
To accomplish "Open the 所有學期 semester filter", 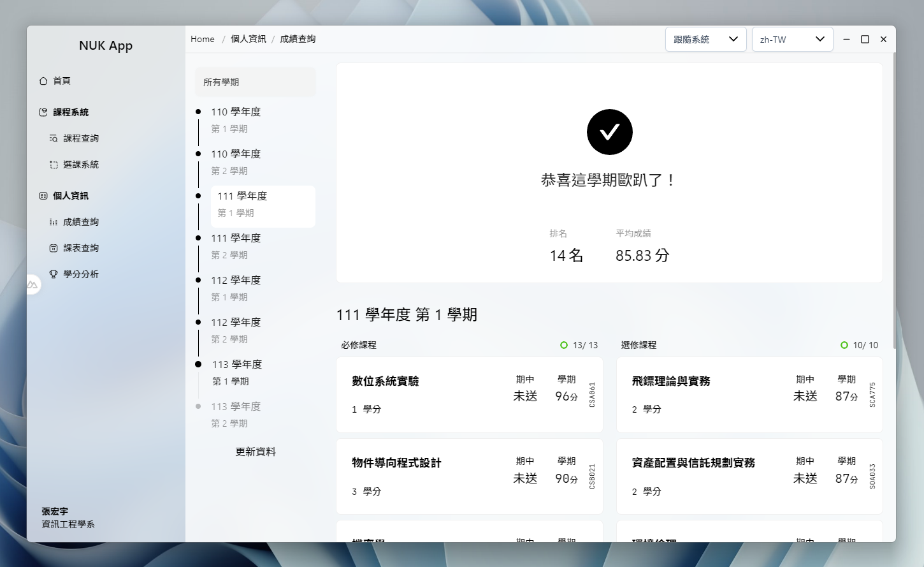I will tap(255, 82).
